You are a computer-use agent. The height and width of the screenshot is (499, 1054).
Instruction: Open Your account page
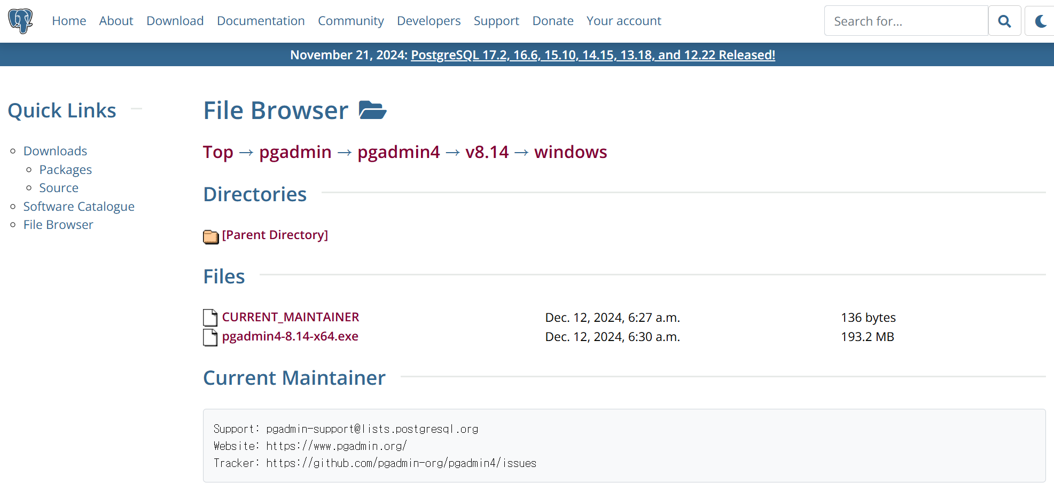click(623, 21)
